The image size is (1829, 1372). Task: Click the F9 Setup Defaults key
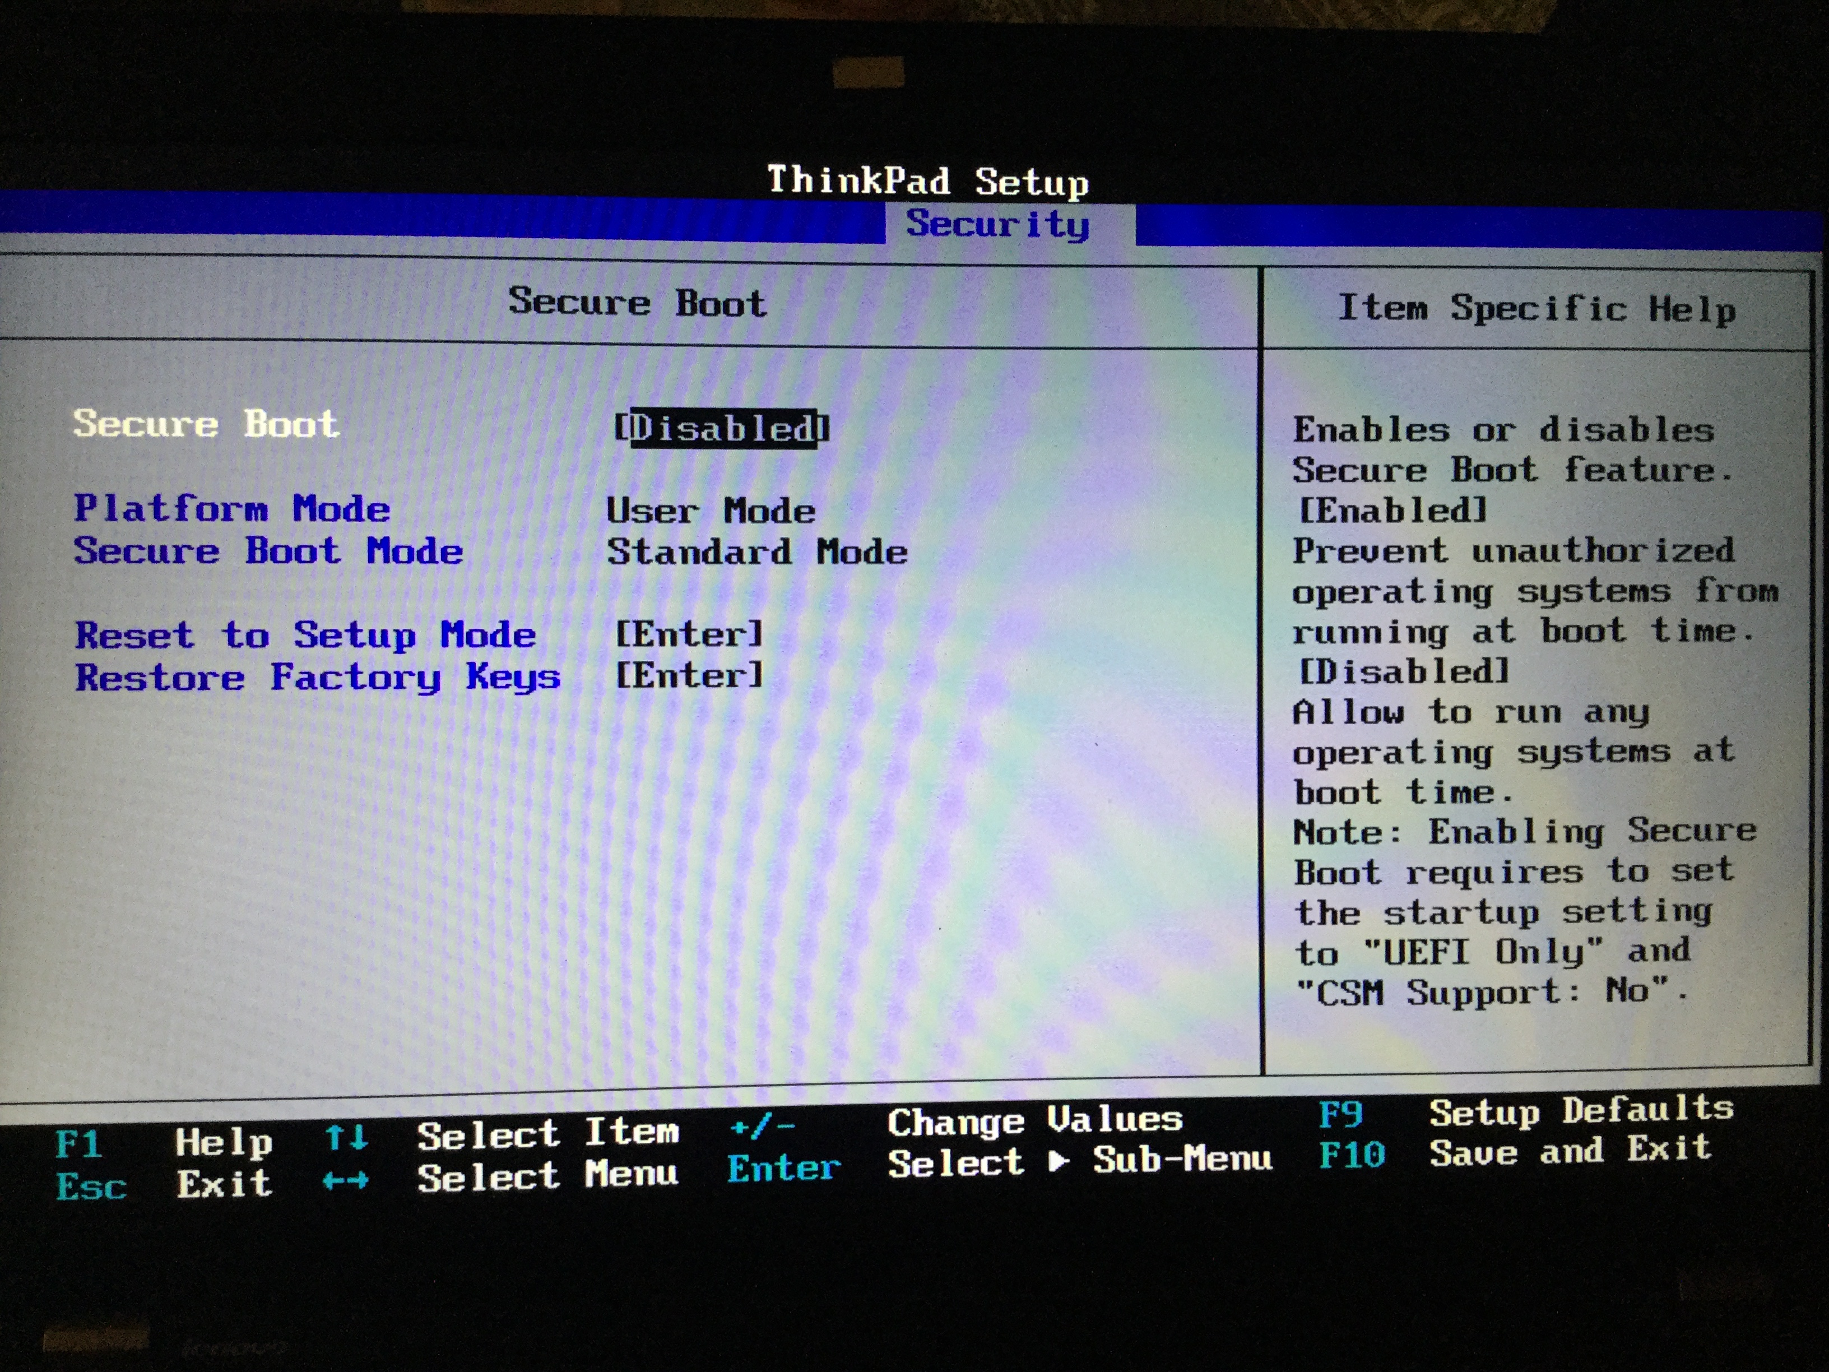point(1340,1115)
